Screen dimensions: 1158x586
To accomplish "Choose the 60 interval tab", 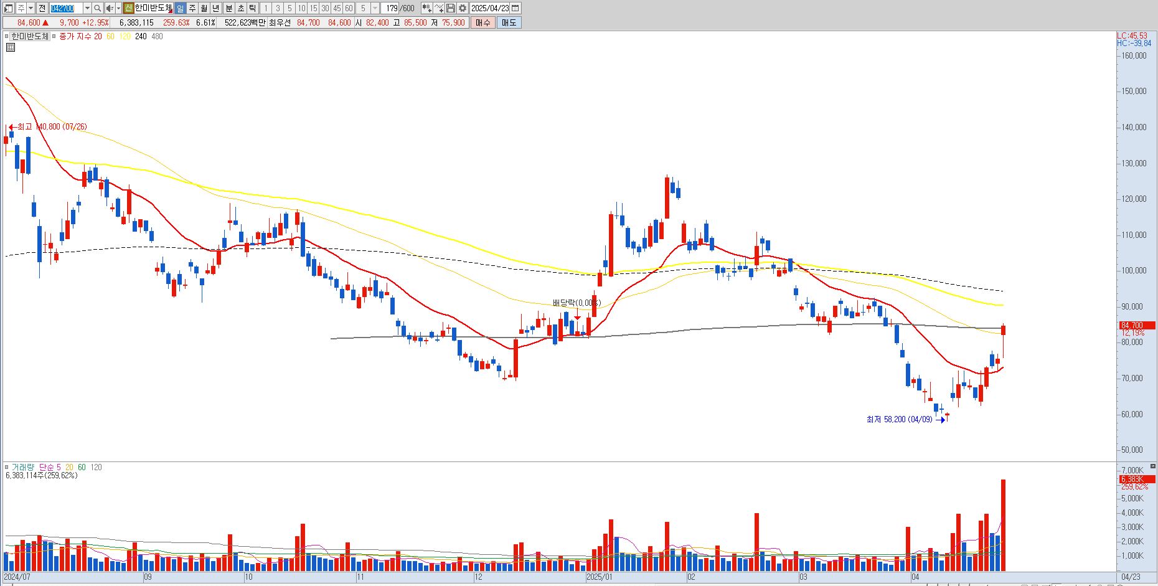I will (x=349, y=8).
